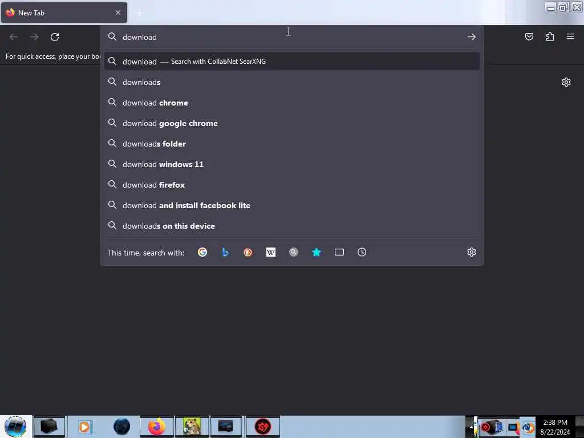This screenshot has width=584, height=438.
Task: Pick 'downloads folder' suggestion
Action: tap(291, 143)
